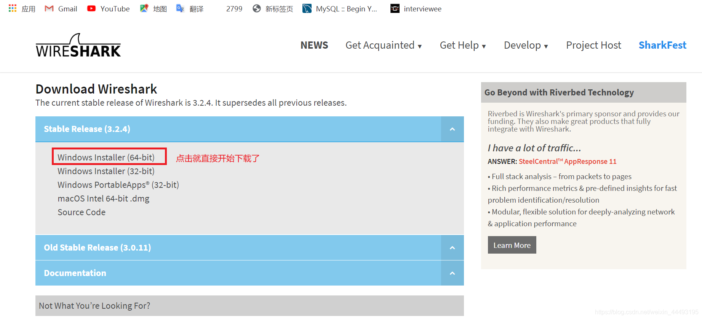Click the Not What You're Looking For section
Screen dimensions: 702x319
click(x=249, y=306)
